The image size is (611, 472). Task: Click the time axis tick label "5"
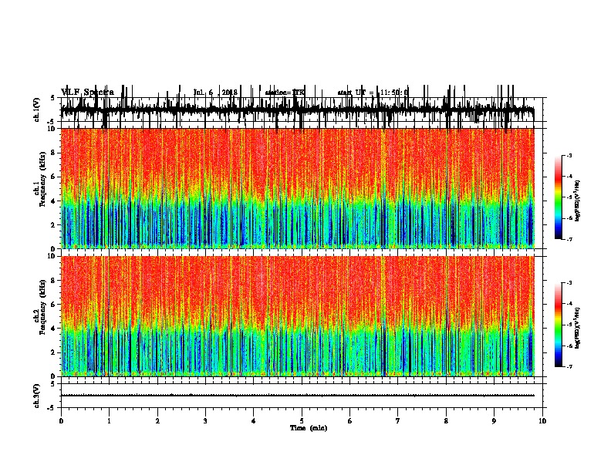pos(302,420)
